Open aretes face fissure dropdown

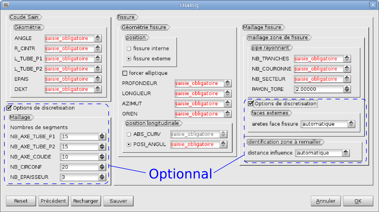point(328,124)
